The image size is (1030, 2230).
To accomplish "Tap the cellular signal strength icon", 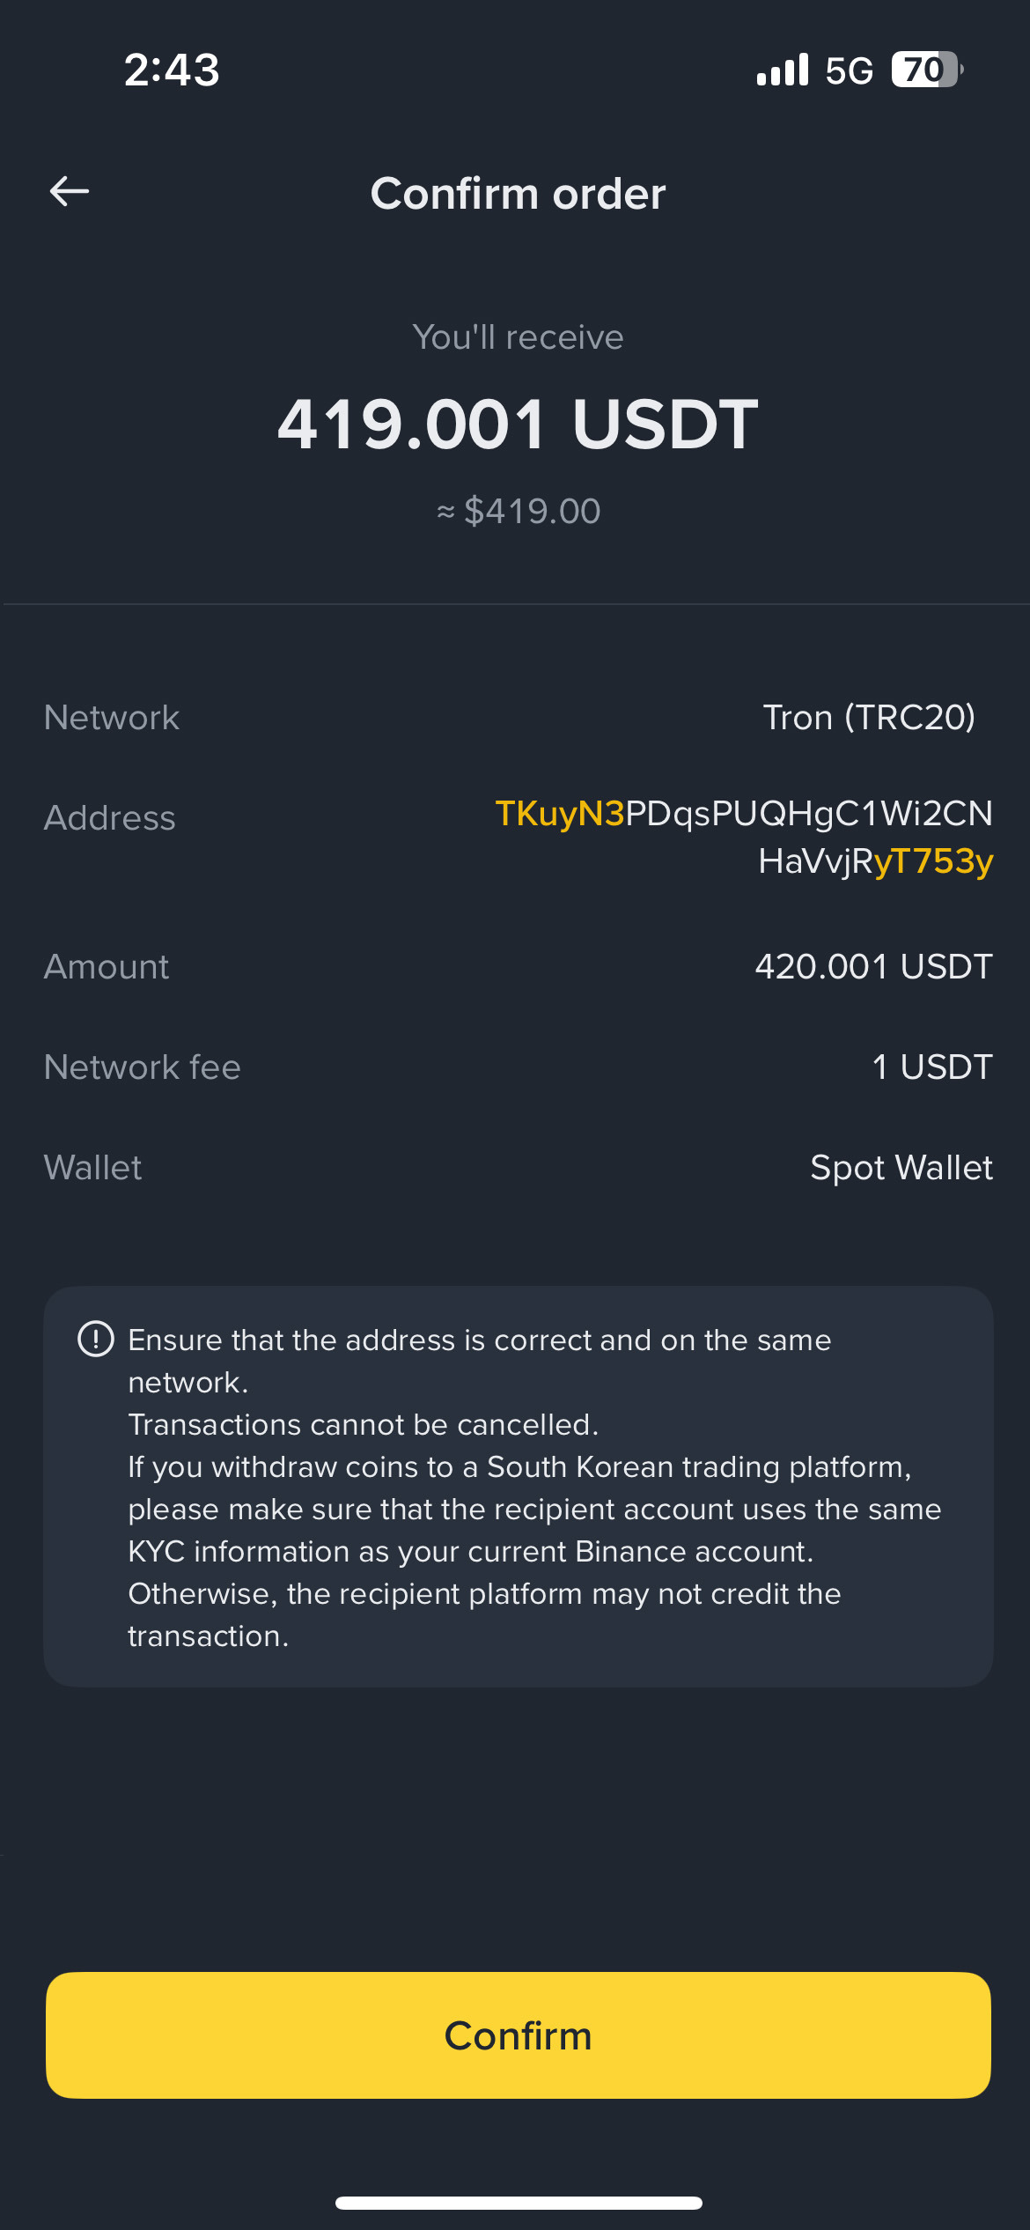I will pos(782,70).
